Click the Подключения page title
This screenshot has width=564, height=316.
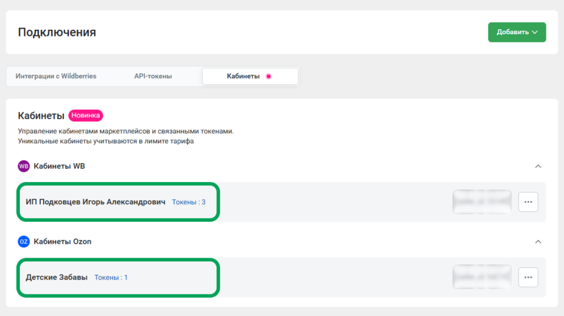(57, 33)
